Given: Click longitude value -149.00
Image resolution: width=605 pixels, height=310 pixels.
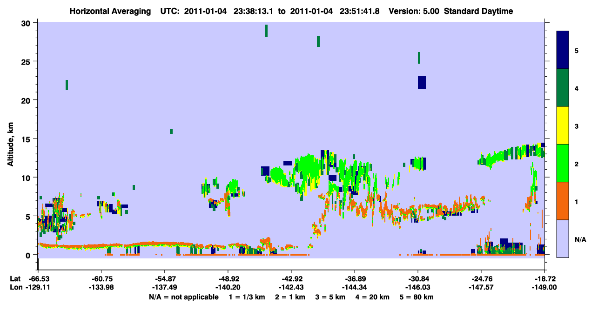Looking at the screenshot, I should click(x=544, y=288).
